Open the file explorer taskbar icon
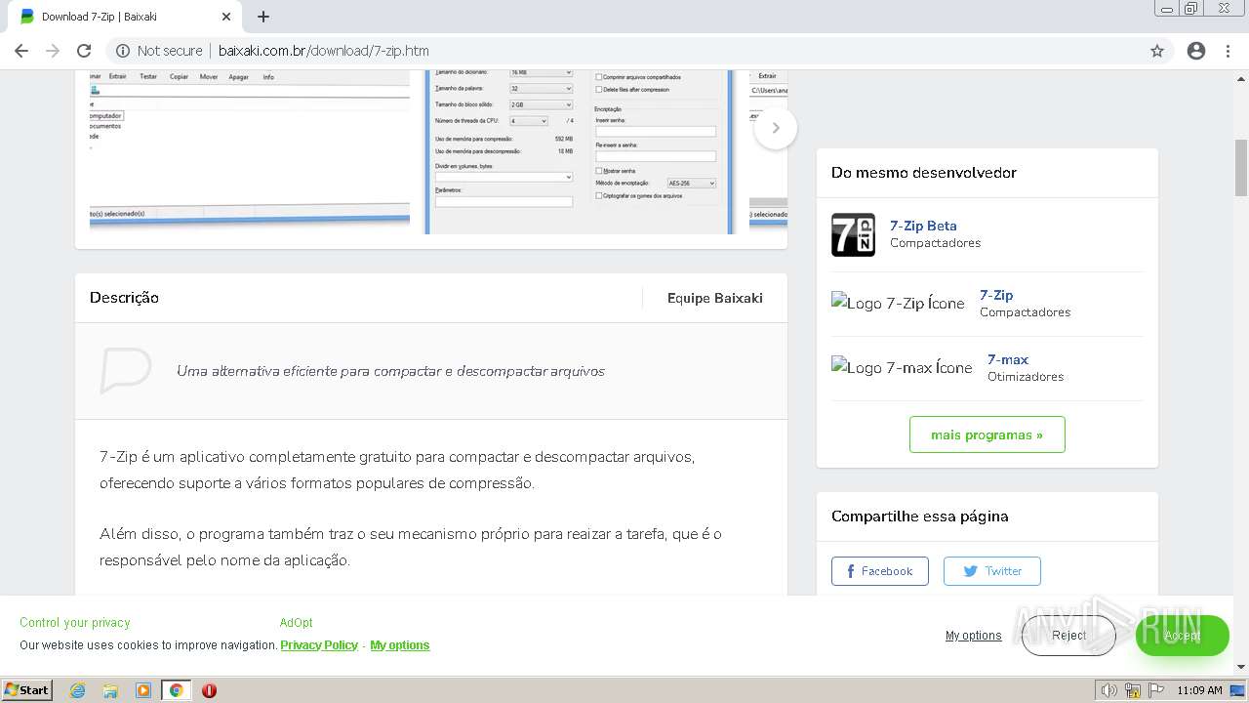This screenshot has height=703, width=1249. tap(110, 690)
